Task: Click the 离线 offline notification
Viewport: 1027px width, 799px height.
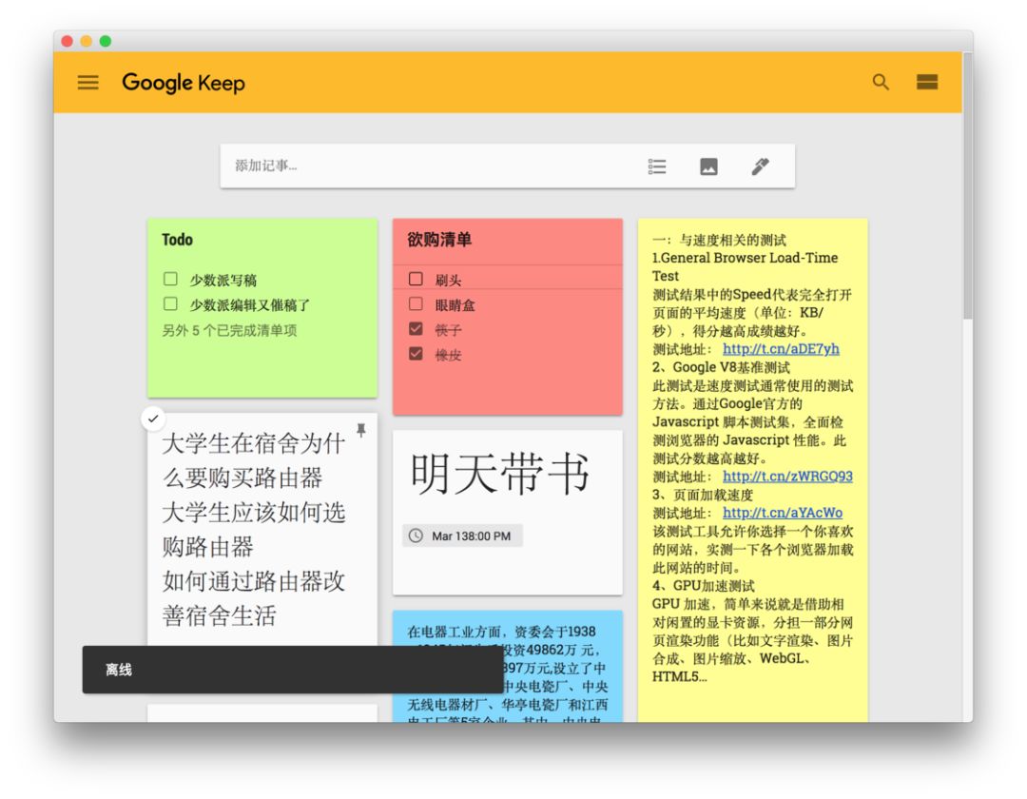Action: coord(293,670)
